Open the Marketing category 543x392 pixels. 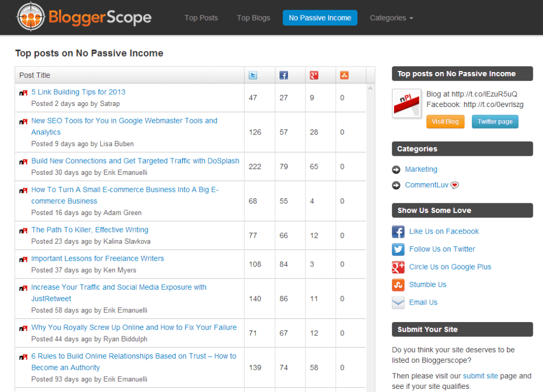point(421,169)
